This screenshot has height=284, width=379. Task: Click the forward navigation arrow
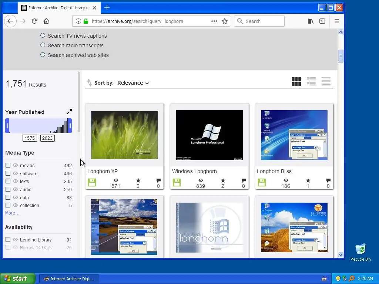pos(23,21)
